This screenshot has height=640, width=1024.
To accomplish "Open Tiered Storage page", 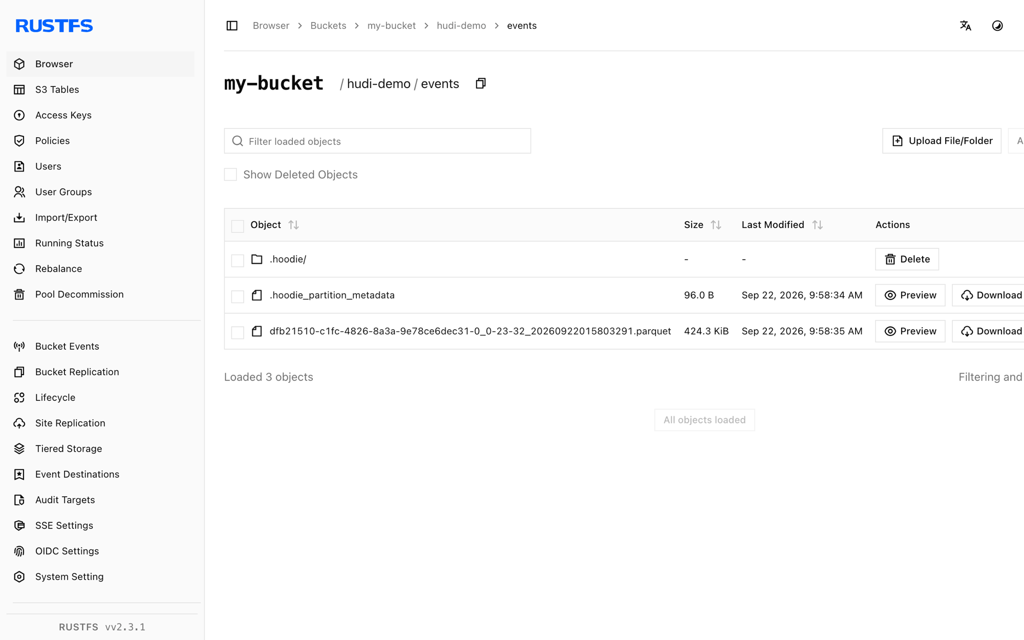I will click(x=100, y=449).
